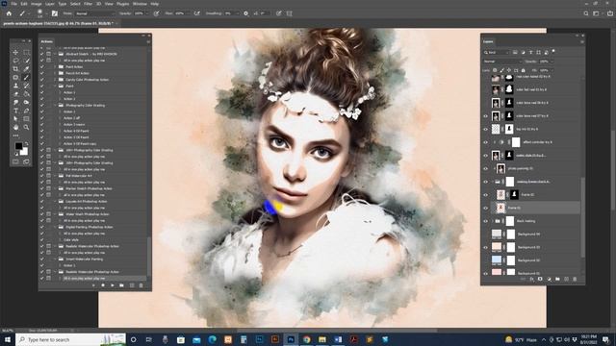This screenshot has height=346, width=616.
Task: Create new set in Actions panel
Action: pos(122,285)
